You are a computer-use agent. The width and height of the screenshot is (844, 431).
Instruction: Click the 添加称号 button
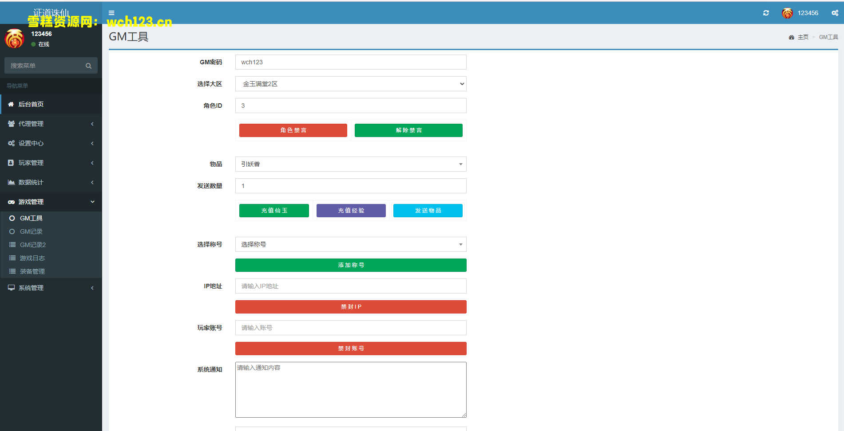pyautogui.click(x=351, y=265)
